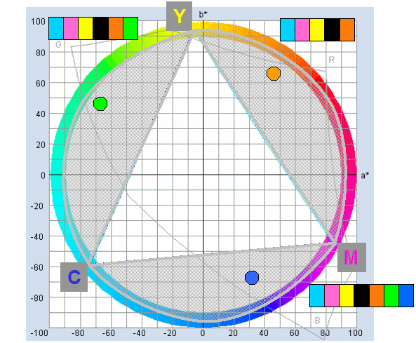Click the blue octagon gamut marker
This screenshot has height=343, width=416.
pos(252,278)
